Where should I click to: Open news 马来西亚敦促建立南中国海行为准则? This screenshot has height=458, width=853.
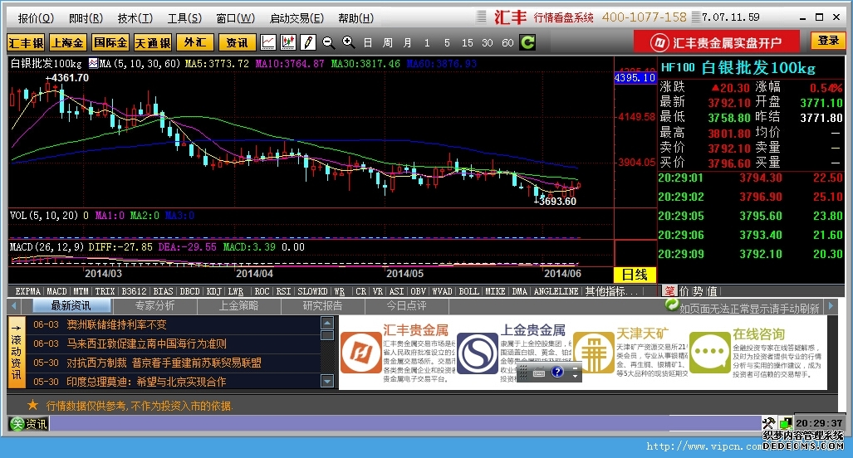[146, 343]
